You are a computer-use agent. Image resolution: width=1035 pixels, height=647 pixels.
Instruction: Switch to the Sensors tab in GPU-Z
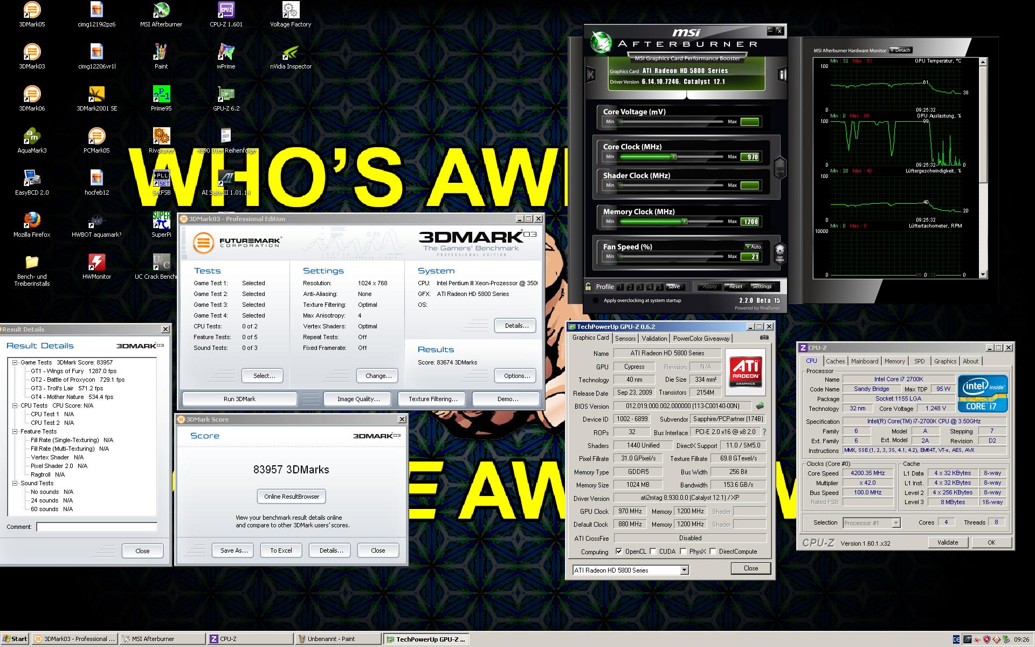point(625,339)
